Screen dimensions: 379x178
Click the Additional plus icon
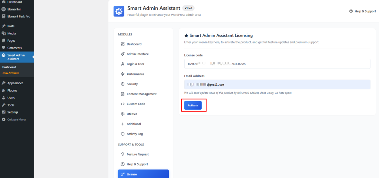click(123, 124)
